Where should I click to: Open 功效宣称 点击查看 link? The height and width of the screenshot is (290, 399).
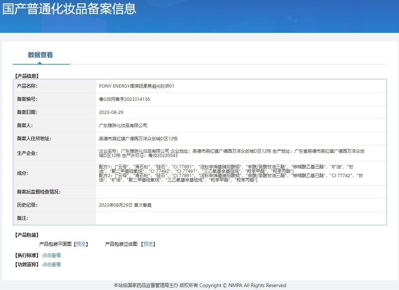pos(52,264)
